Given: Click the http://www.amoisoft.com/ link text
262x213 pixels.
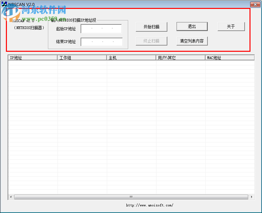Looking at the screenshot, I should point(150,205).
